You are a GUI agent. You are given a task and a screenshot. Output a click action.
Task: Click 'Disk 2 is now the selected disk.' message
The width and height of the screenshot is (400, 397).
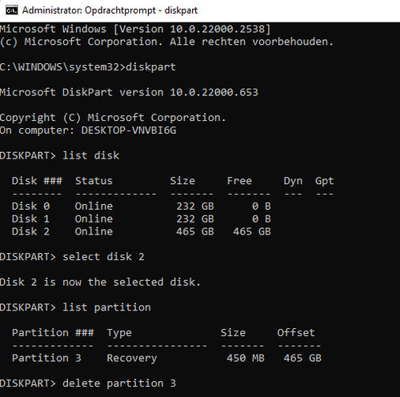pyautogui.click(x=100, y=282)
